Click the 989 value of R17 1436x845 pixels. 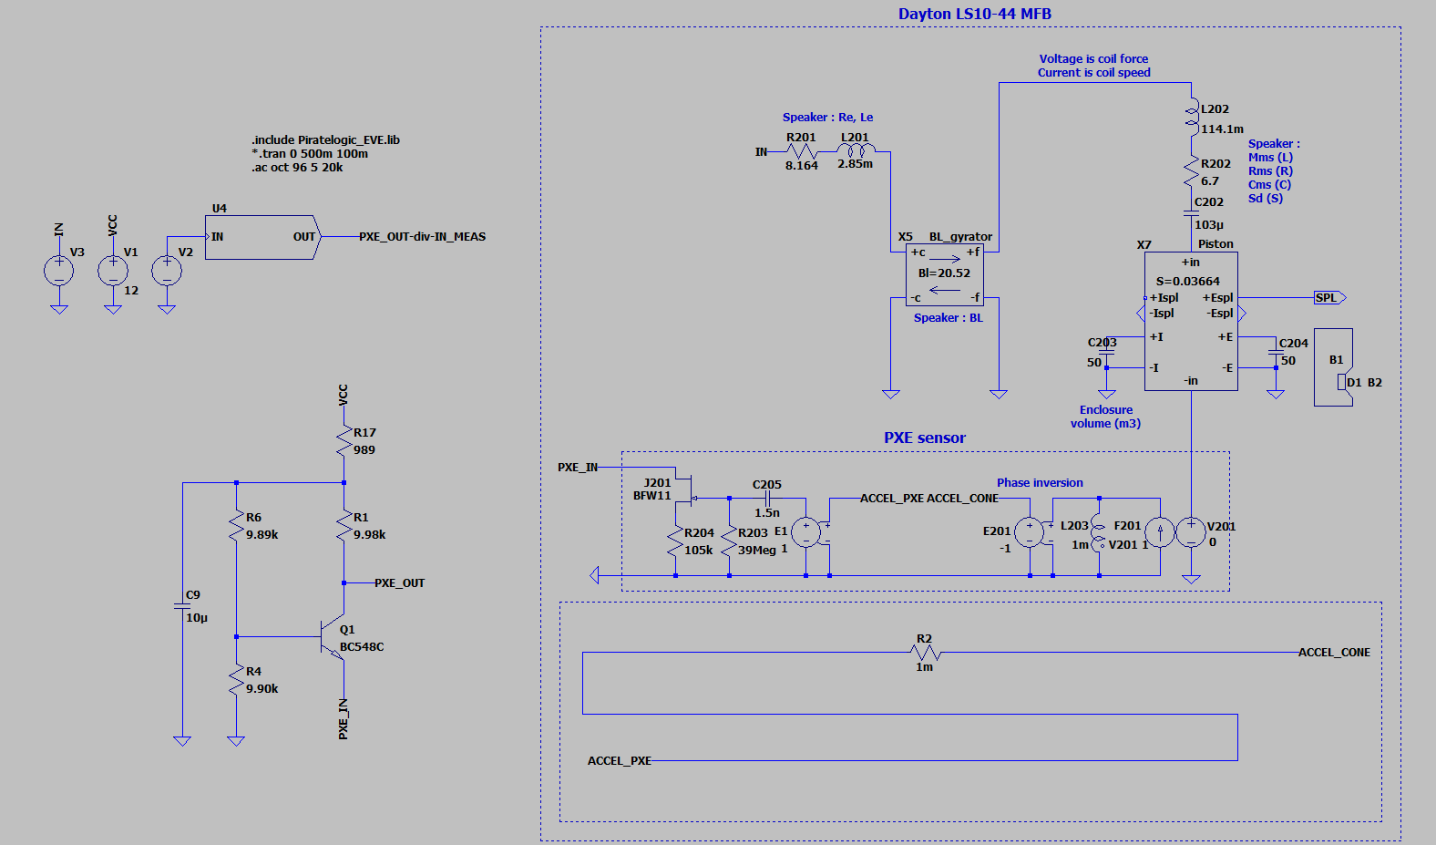tap(364, 449)
